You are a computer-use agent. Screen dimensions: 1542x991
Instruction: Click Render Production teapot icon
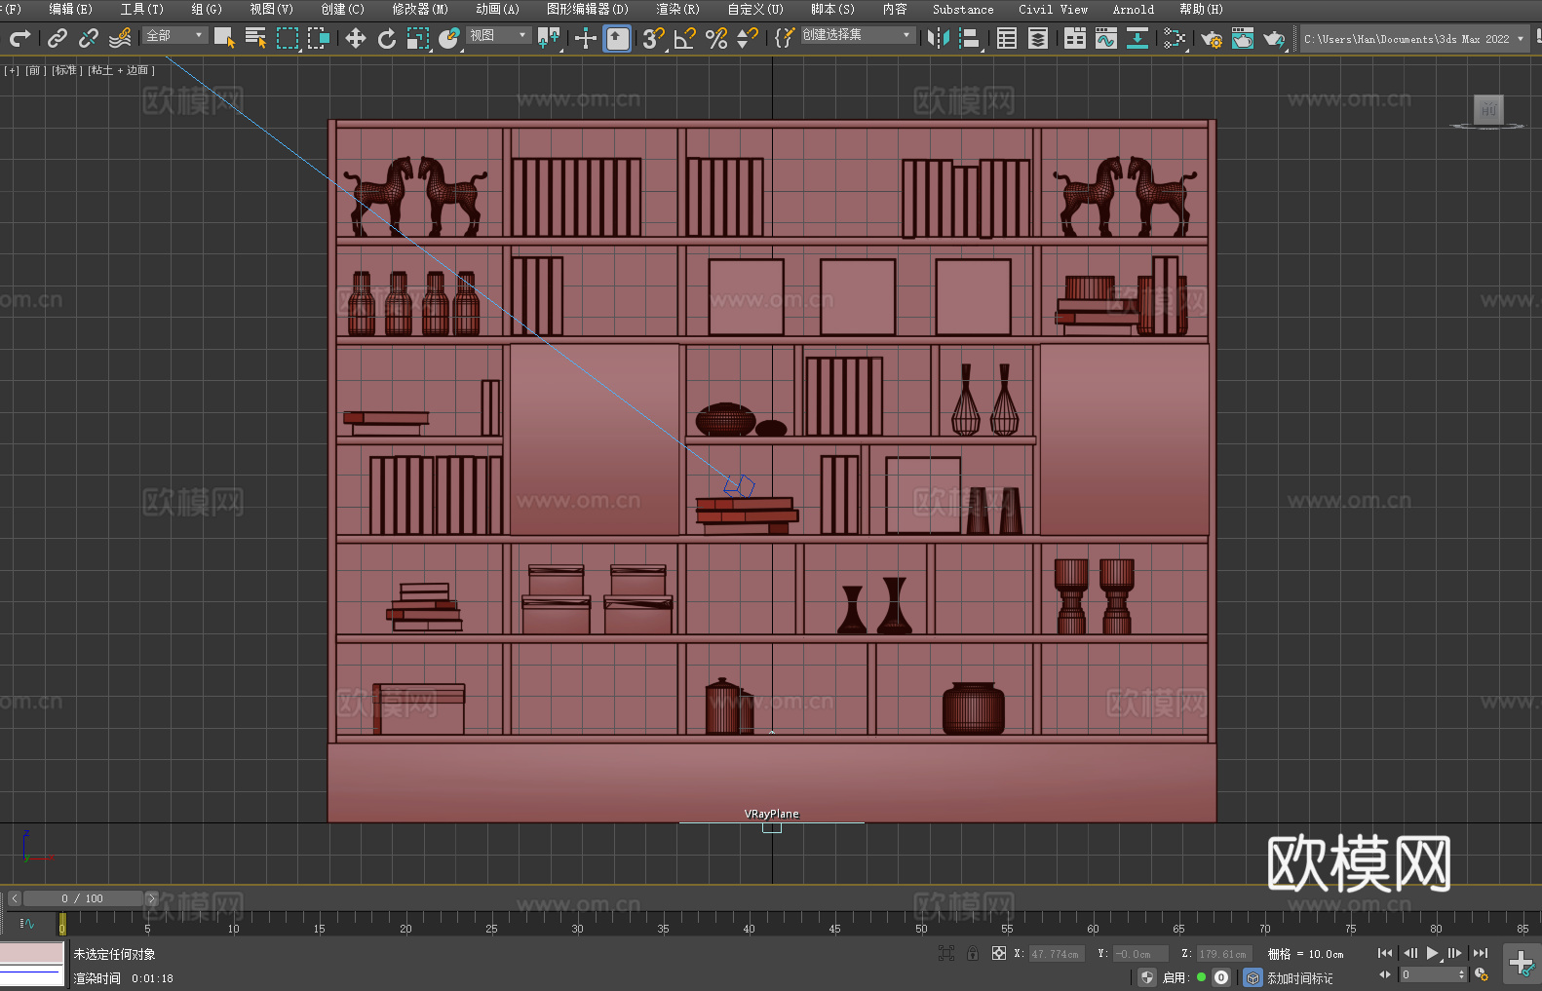(x=1274, y=38)
